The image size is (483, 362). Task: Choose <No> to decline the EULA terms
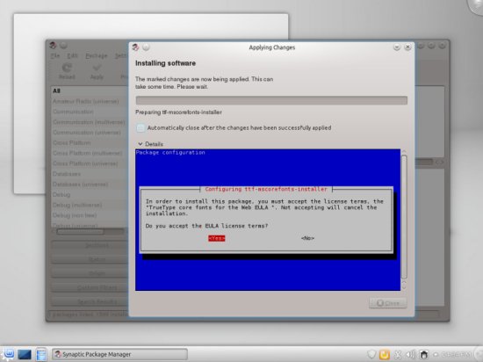[307, 238]
